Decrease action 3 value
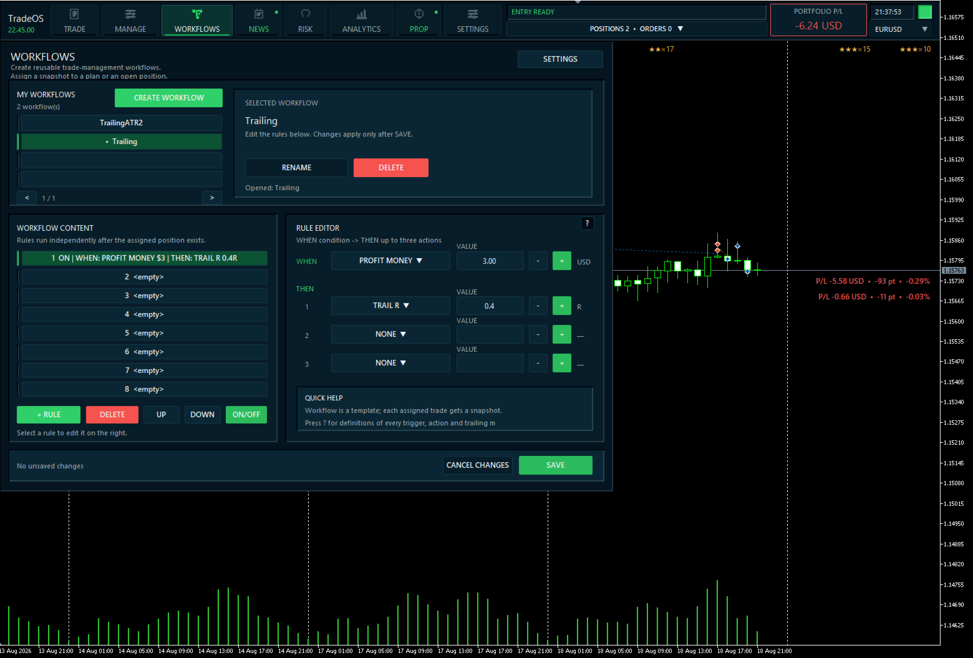This screenshot has height=658, width=973. 538,363
